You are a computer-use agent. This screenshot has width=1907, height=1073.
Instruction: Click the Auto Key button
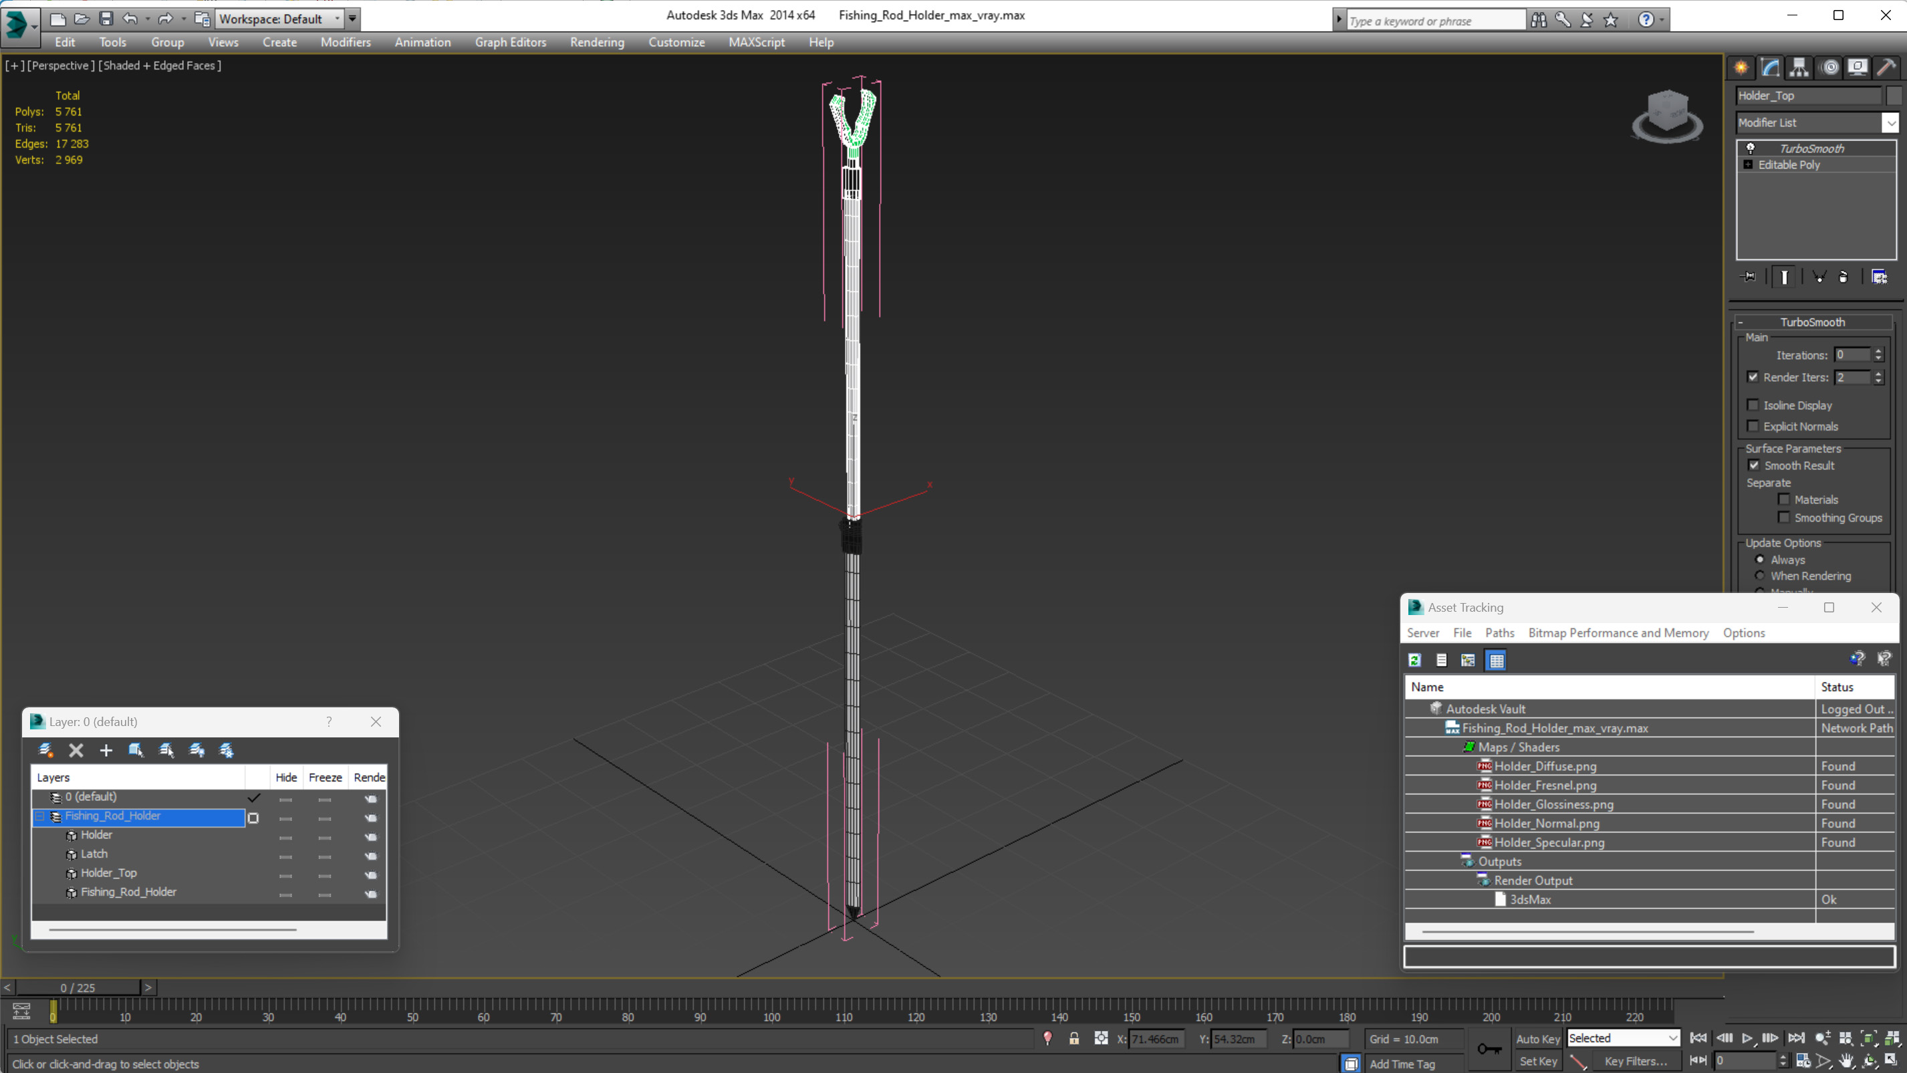1538,1039
